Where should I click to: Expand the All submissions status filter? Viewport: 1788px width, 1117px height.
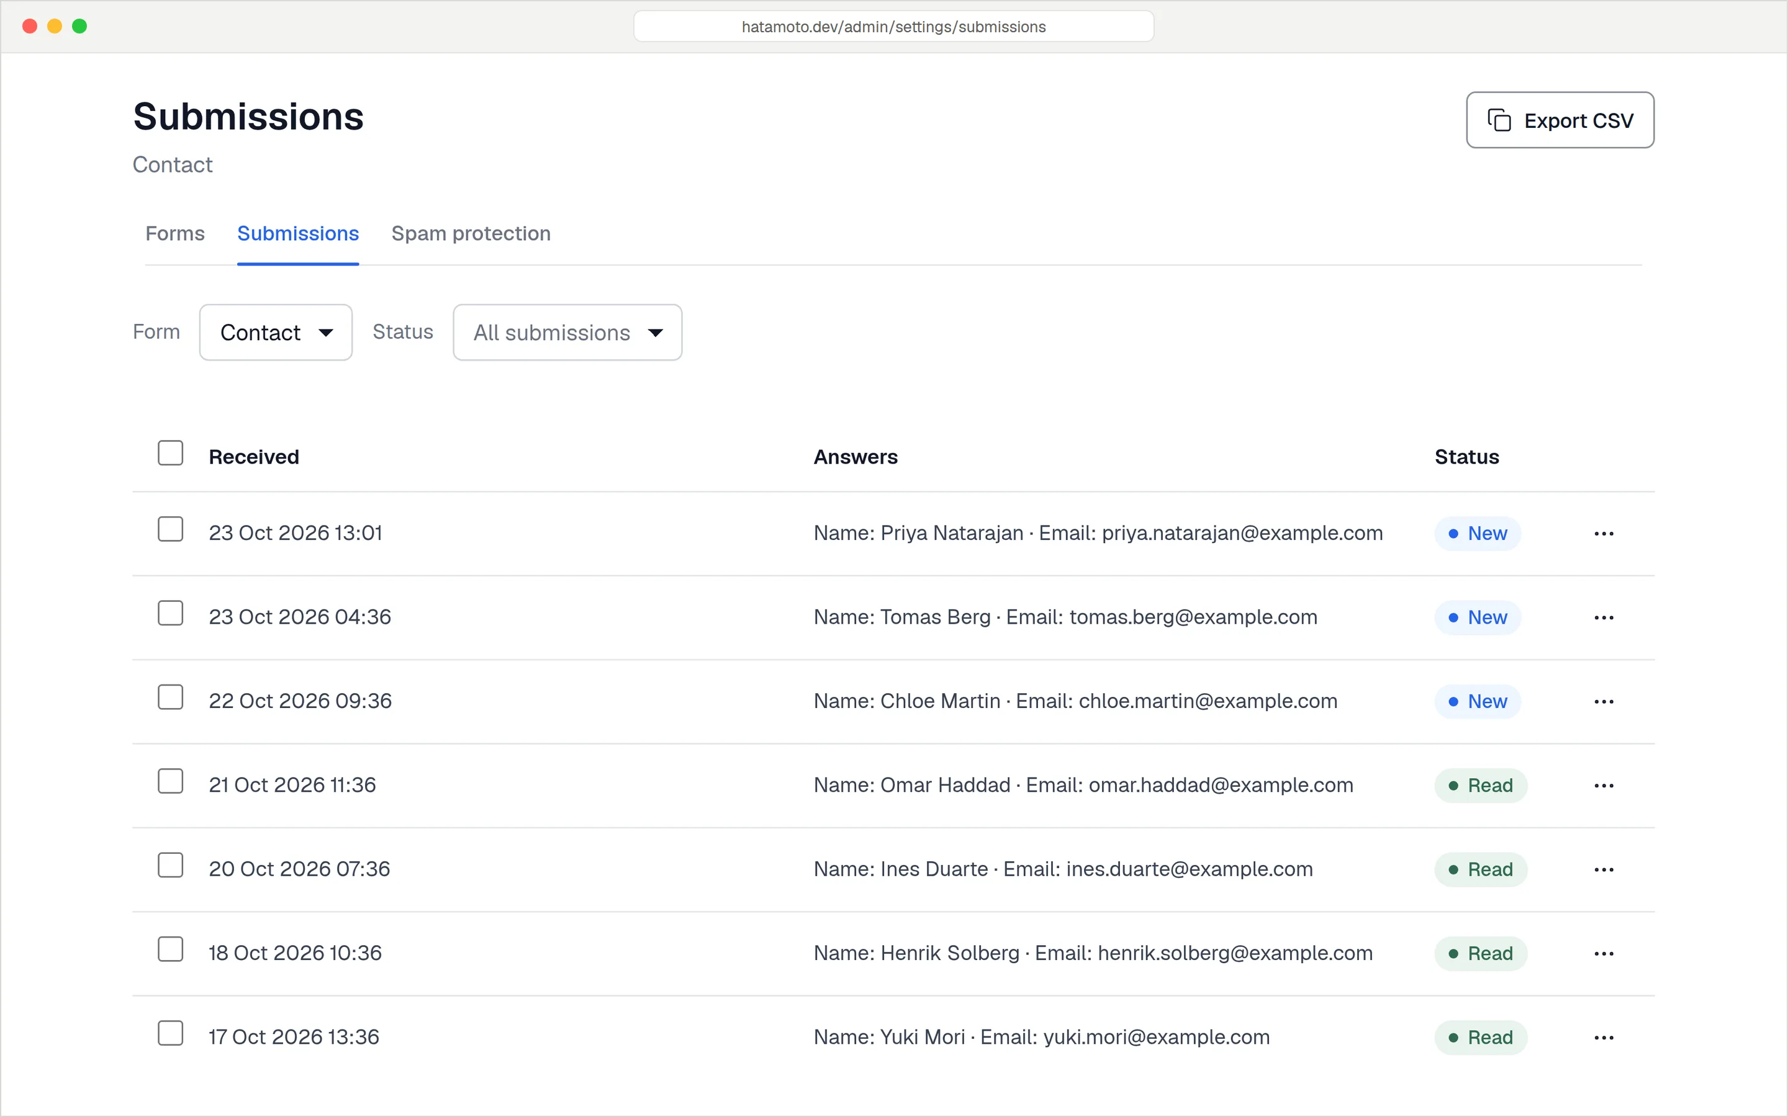point(567,333)
